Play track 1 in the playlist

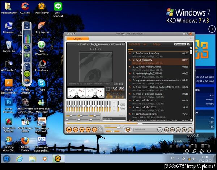pos(159,55)
